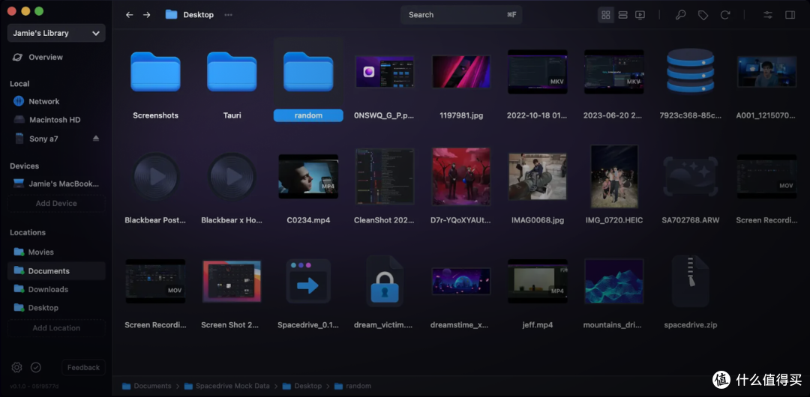Select the Blackbear Post audio file
The height and width of the screenshot is (397, 810).
155,177
